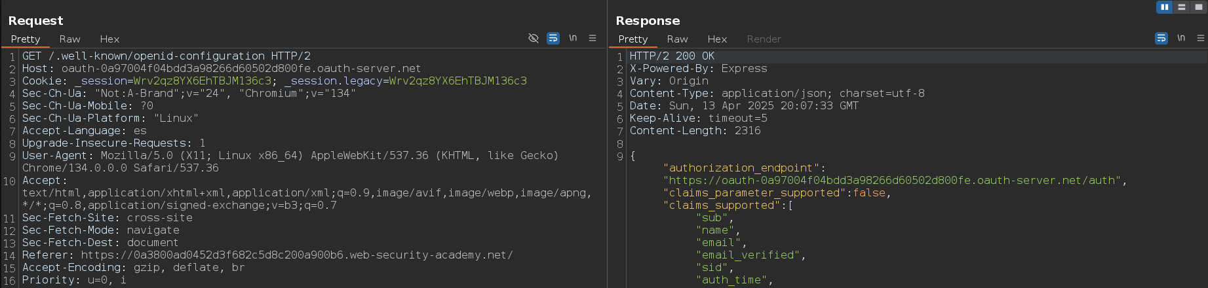Toggle request line wrap icon
This screenshot has width=1208, height=288.
553,39
